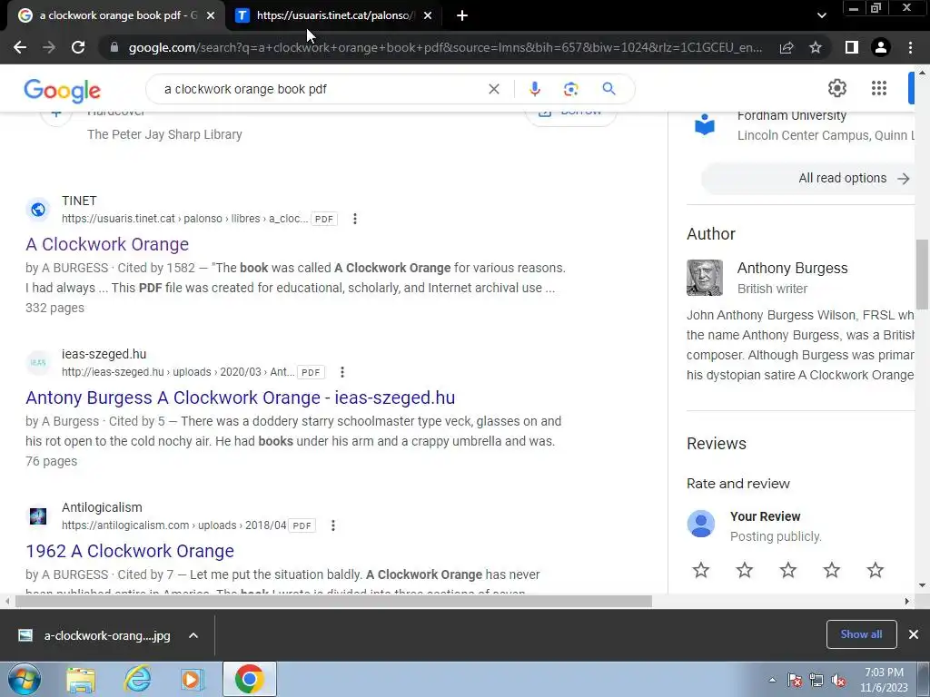Submit search with magnifier icon
Viewport: 930px width, 697px height.
(x=608, y=89)
